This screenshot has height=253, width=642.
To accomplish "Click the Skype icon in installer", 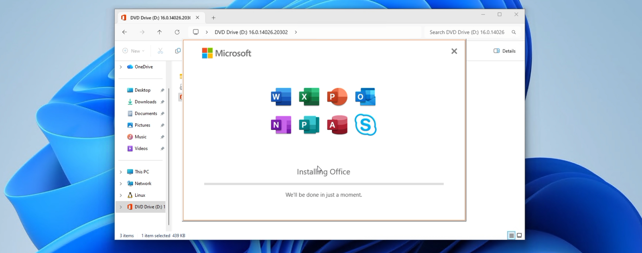I will tap(366, 125).
